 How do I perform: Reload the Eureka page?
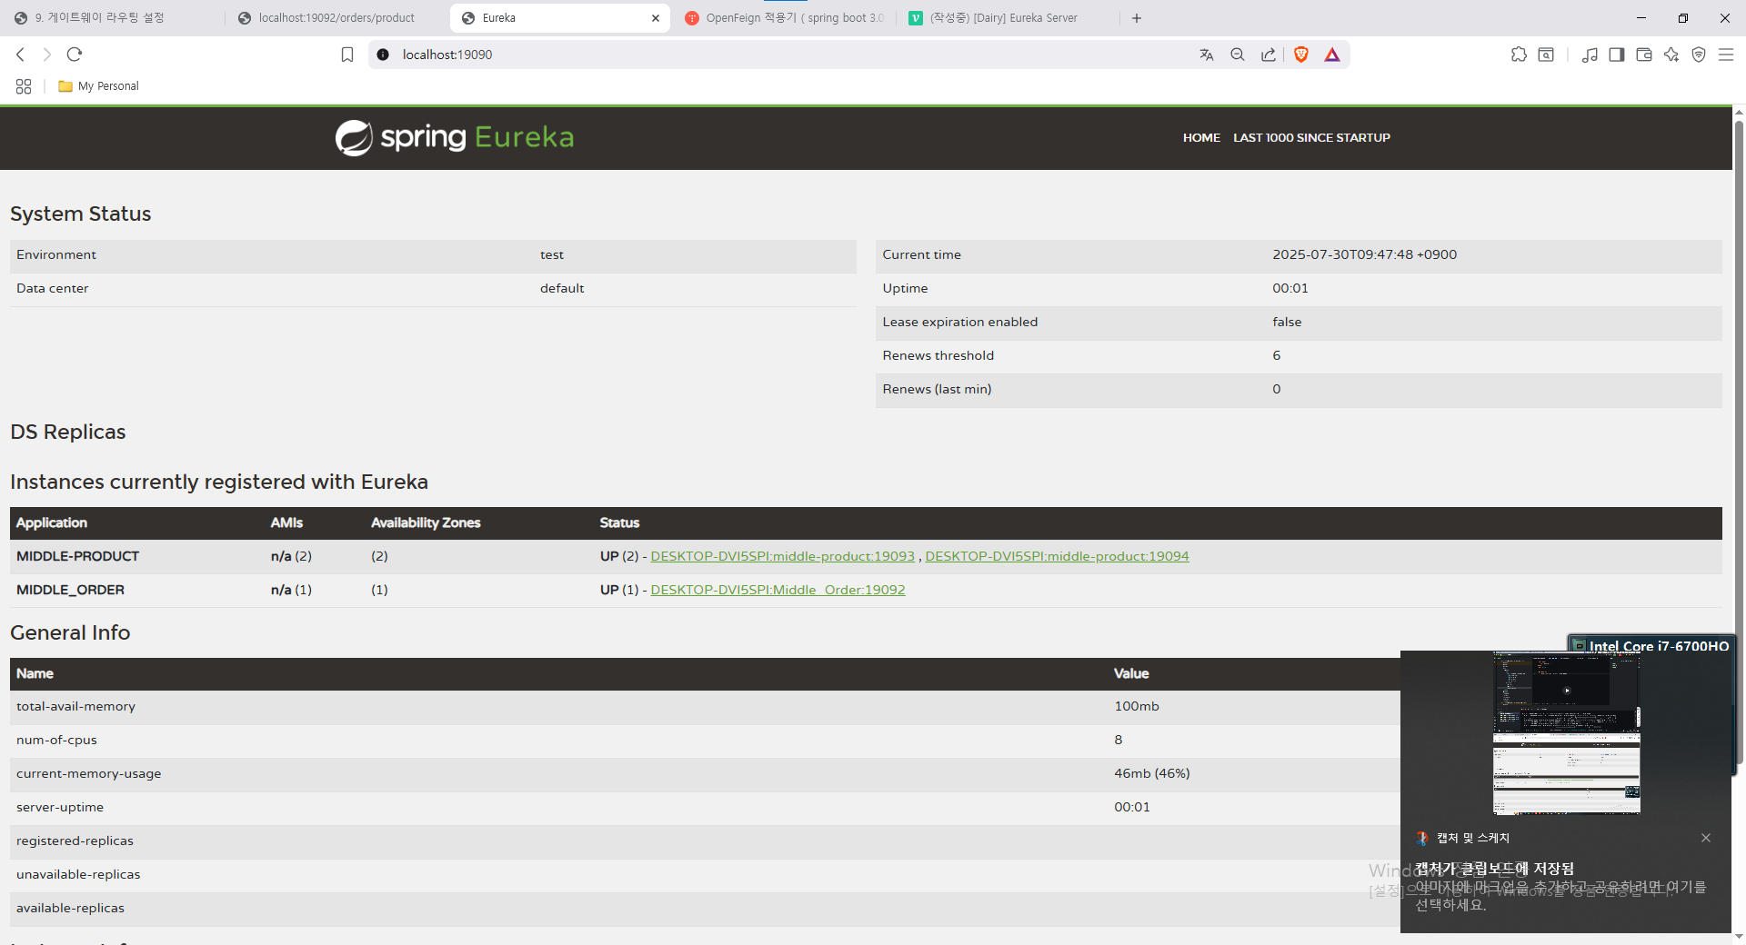pyautogui.click(x=75, y=55)
